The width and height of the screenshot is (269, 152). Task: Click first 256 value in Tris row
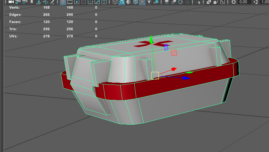tap(46, 29)
